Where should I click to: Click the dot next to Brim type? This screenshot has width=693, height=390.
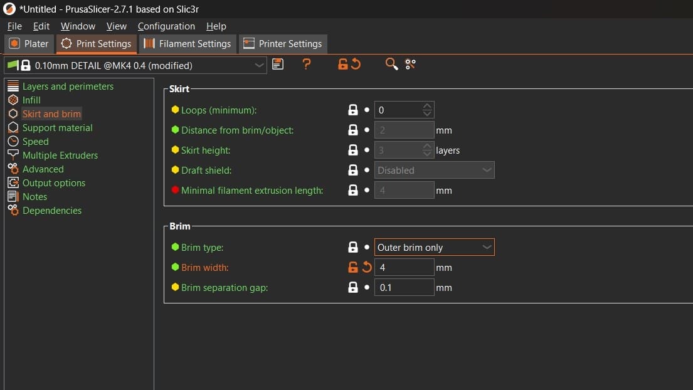tap(367, 247)
